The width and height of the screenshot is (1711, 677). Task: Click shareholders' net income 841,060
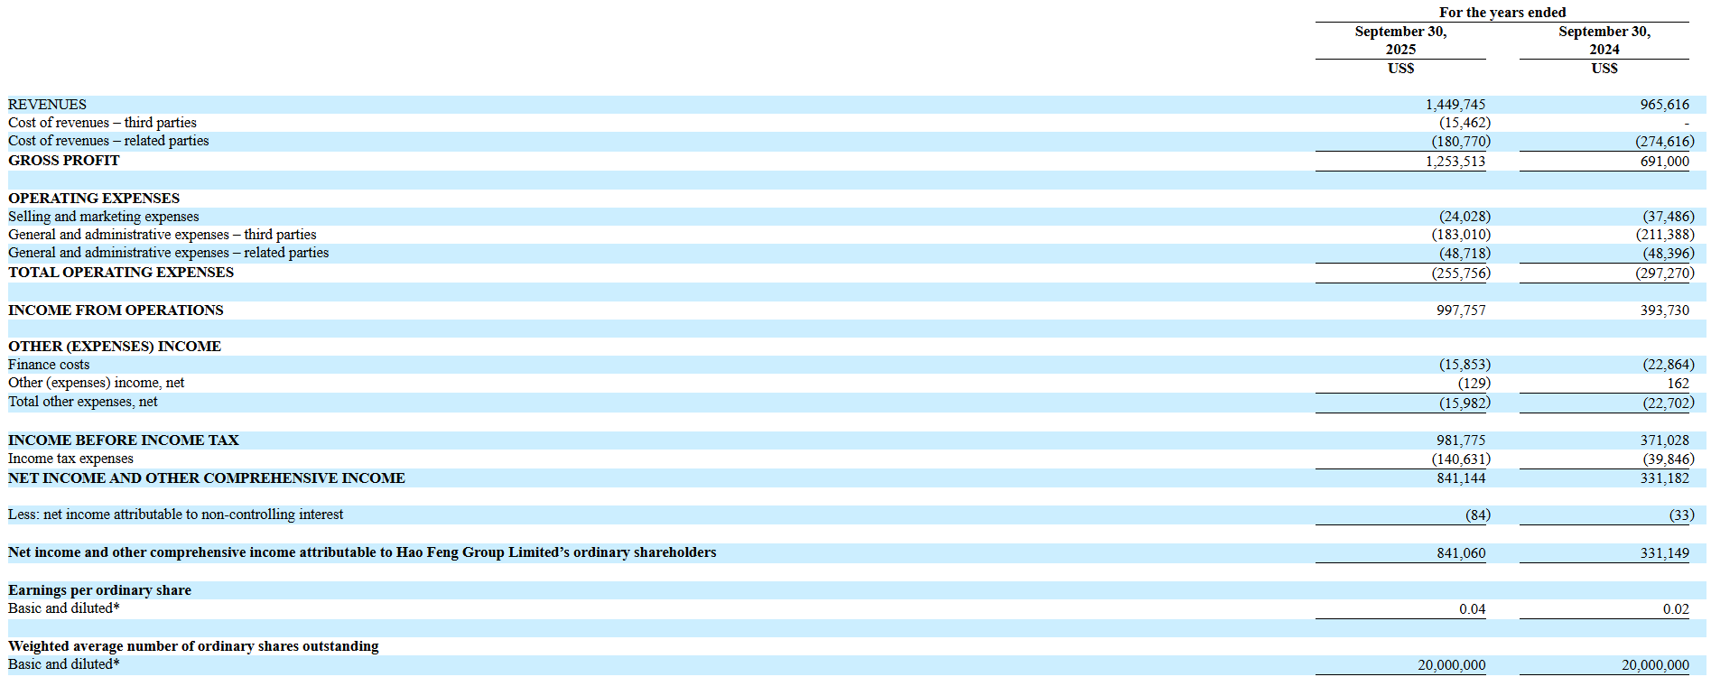click(1461, 553)
